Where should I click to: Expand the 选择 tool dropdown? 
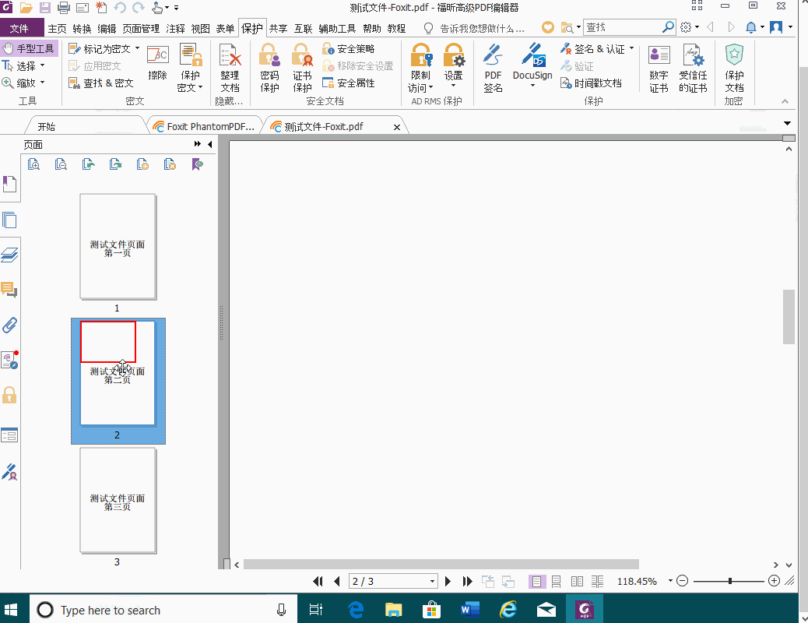(42, 65)
